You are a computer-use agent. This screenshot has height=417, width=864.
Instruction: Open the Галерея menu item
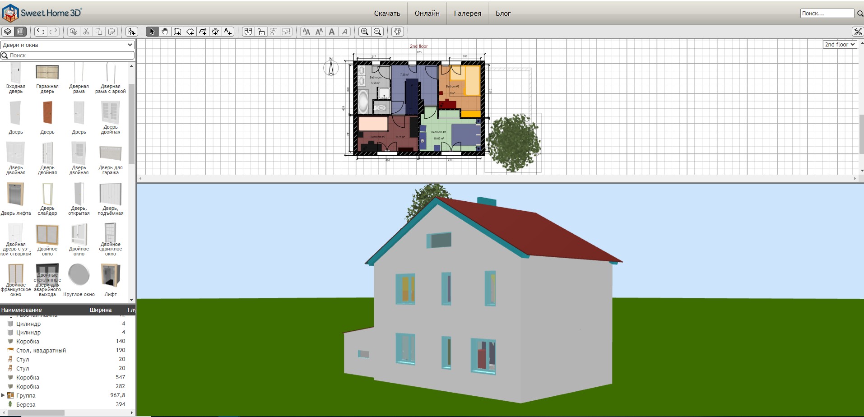[467, 14]
